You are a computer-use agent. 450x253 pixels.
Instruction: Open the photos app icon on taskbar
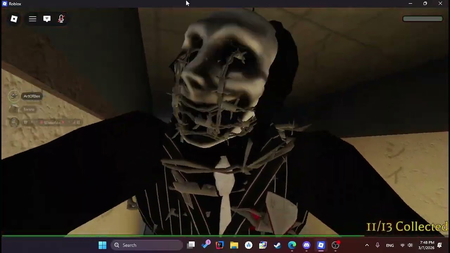263,245
